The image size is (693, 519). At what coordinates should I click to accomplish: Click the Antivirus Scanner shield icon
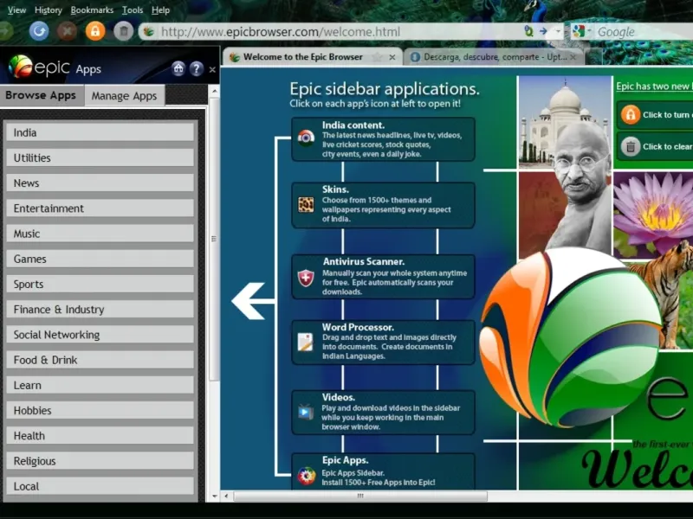click(306, 278)
